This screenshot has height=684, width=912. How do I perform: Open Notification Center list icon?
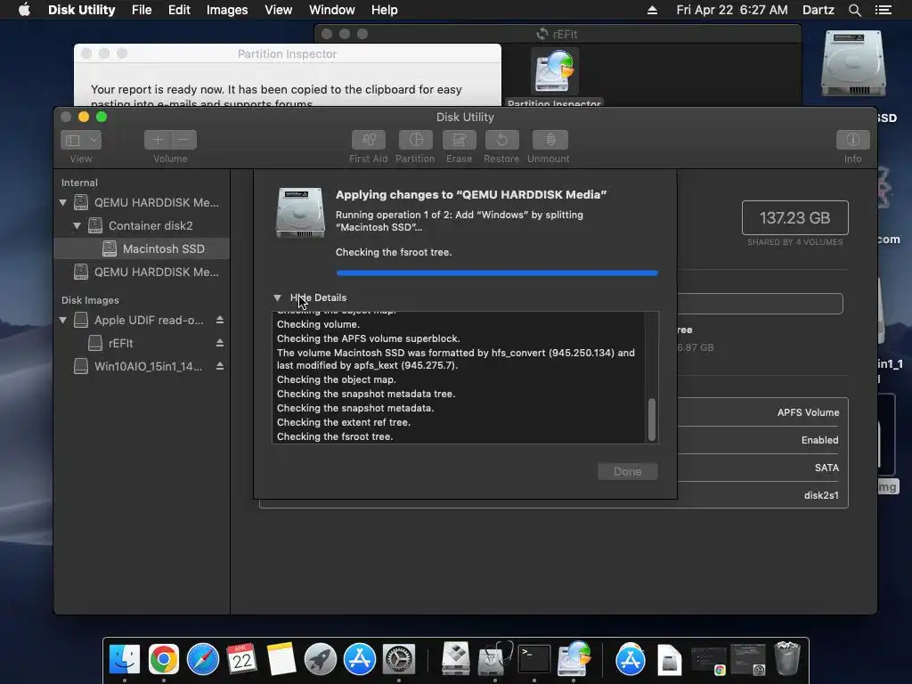tap(883, 10)
